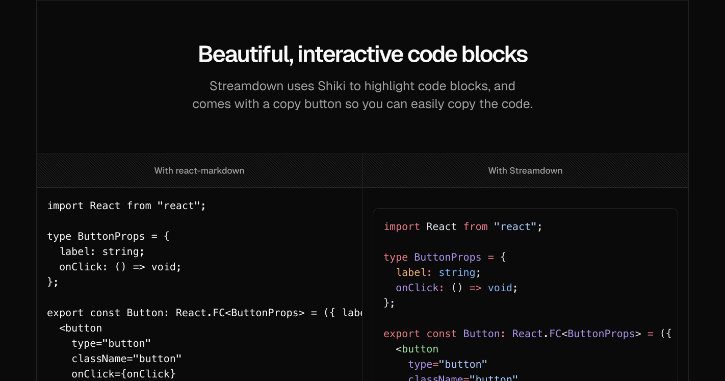Click the highlighted "export const Button" line in the Streamdown block
The height and width of the screenshot is (381, 725).
click(x=528, y=334)
